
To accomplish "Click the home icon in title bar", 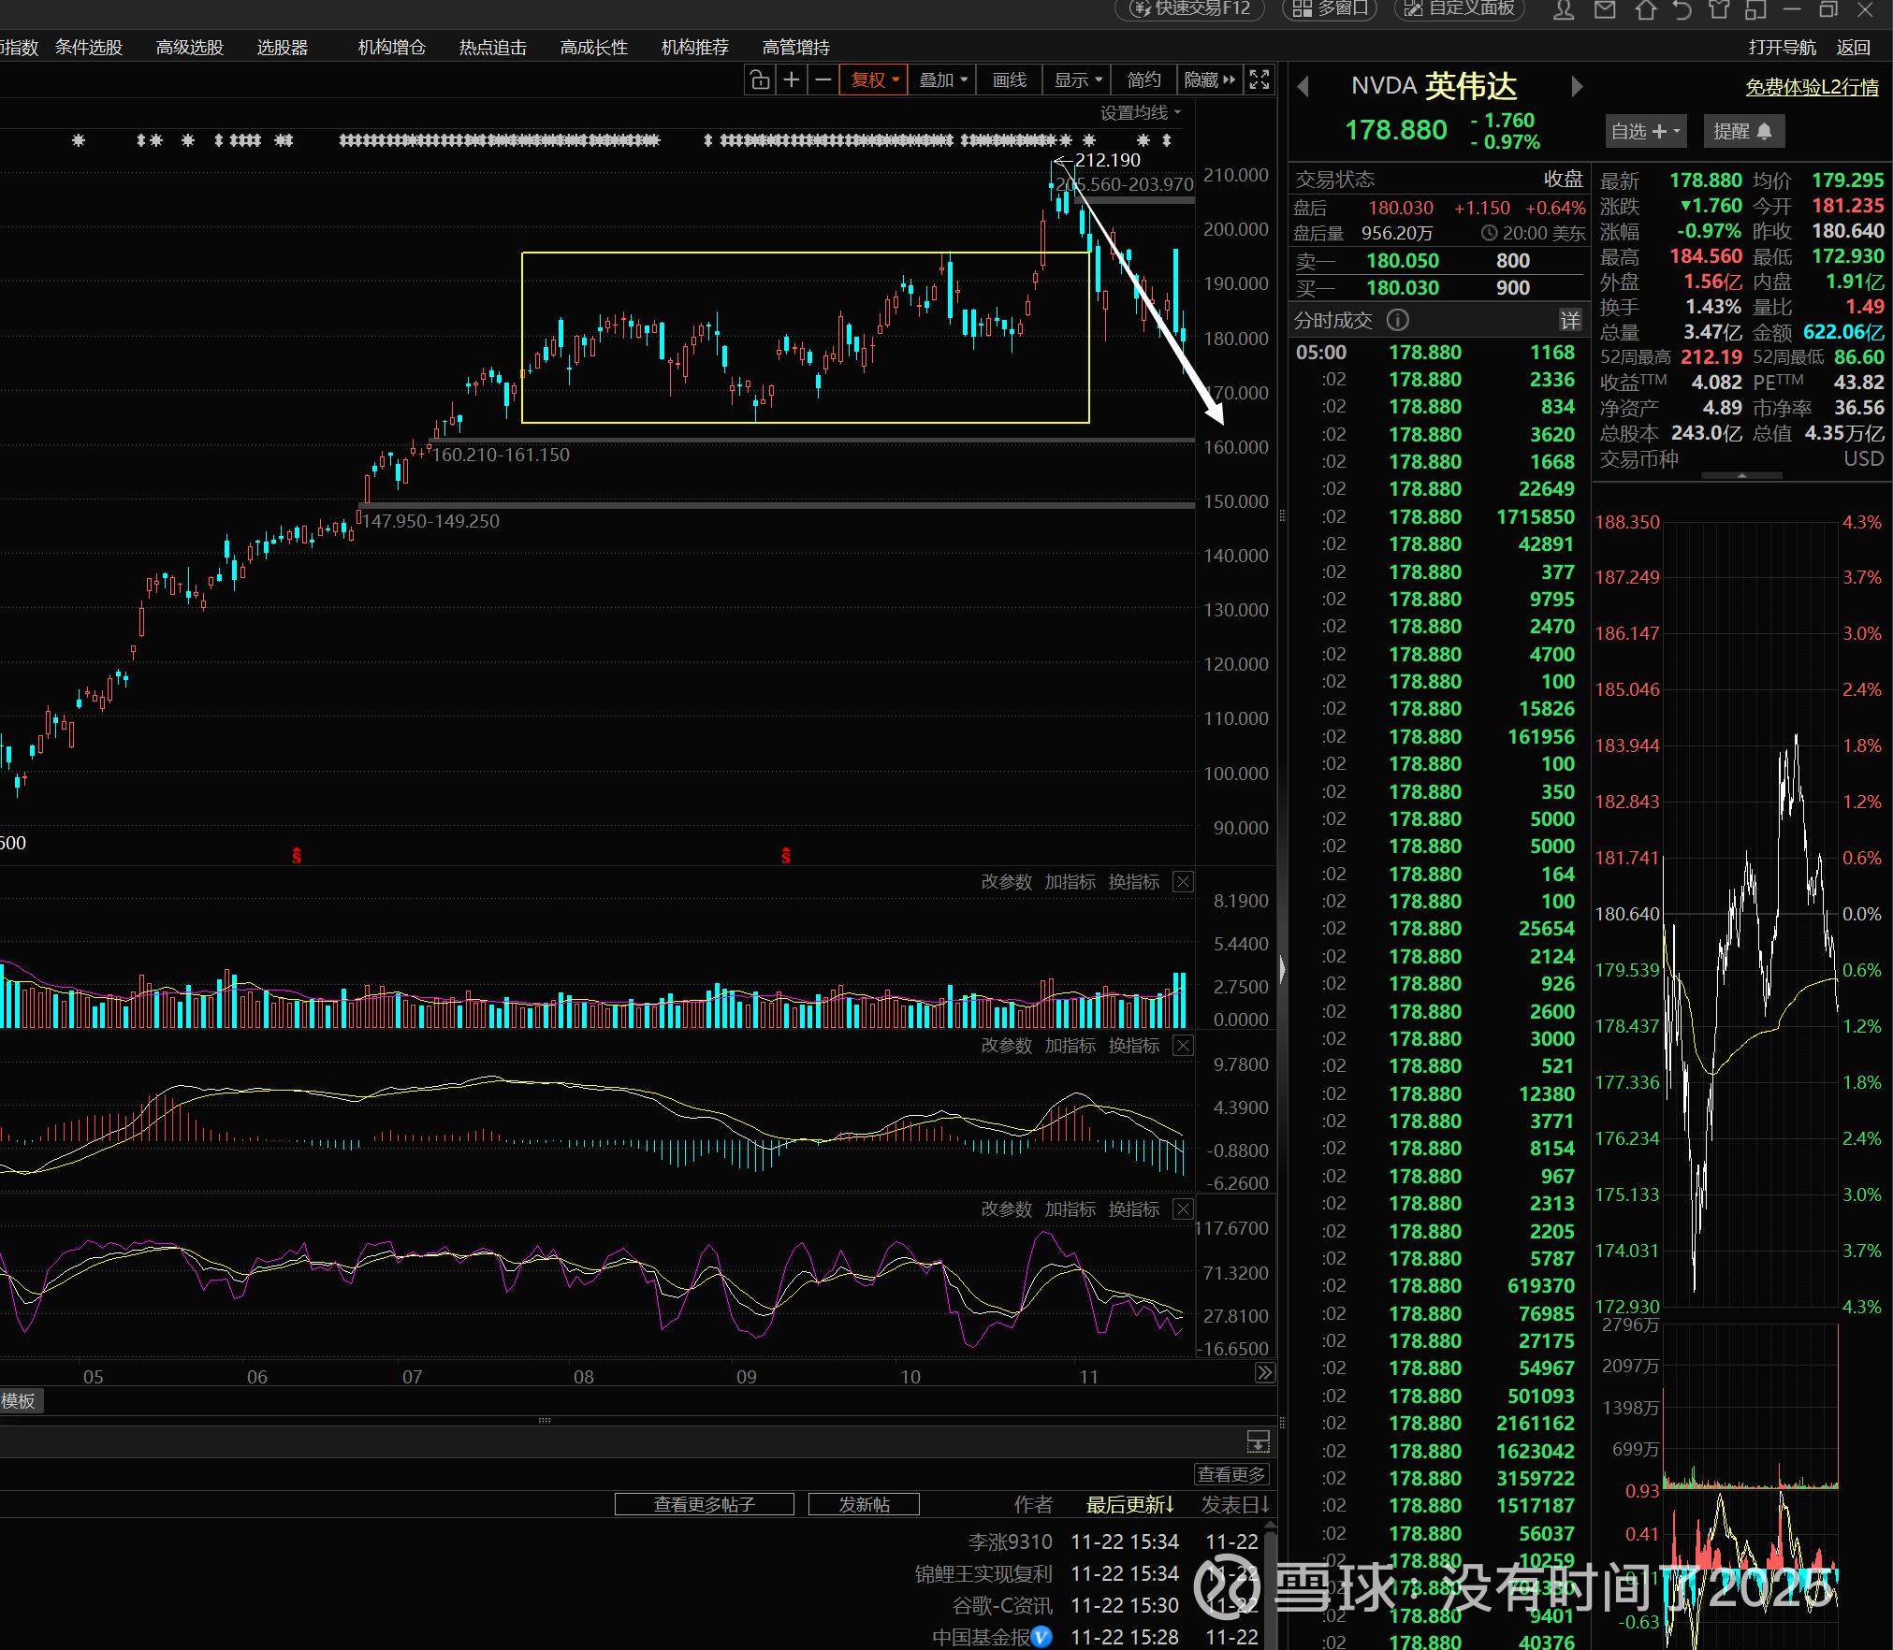I will pos(1645,10).
